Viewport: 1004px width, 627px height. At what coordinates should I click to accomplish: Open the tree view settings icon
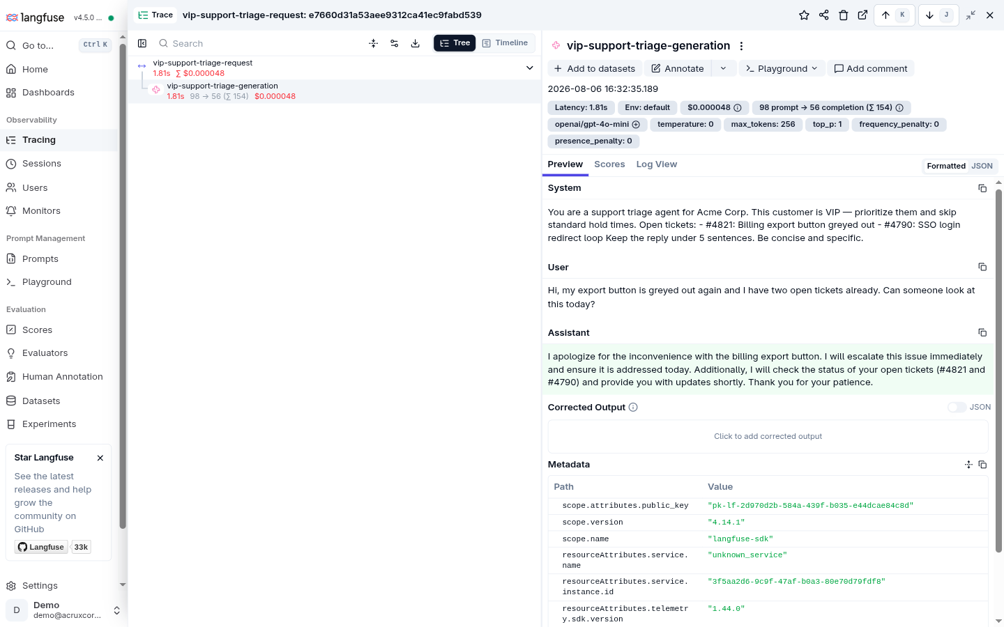click(395, 43)
